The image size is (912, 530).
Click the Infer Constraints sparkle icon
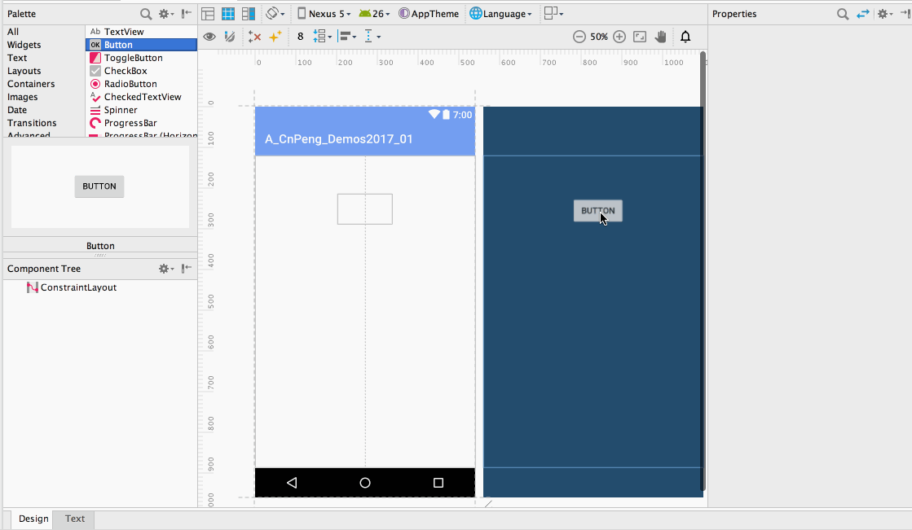coord(275,37)
